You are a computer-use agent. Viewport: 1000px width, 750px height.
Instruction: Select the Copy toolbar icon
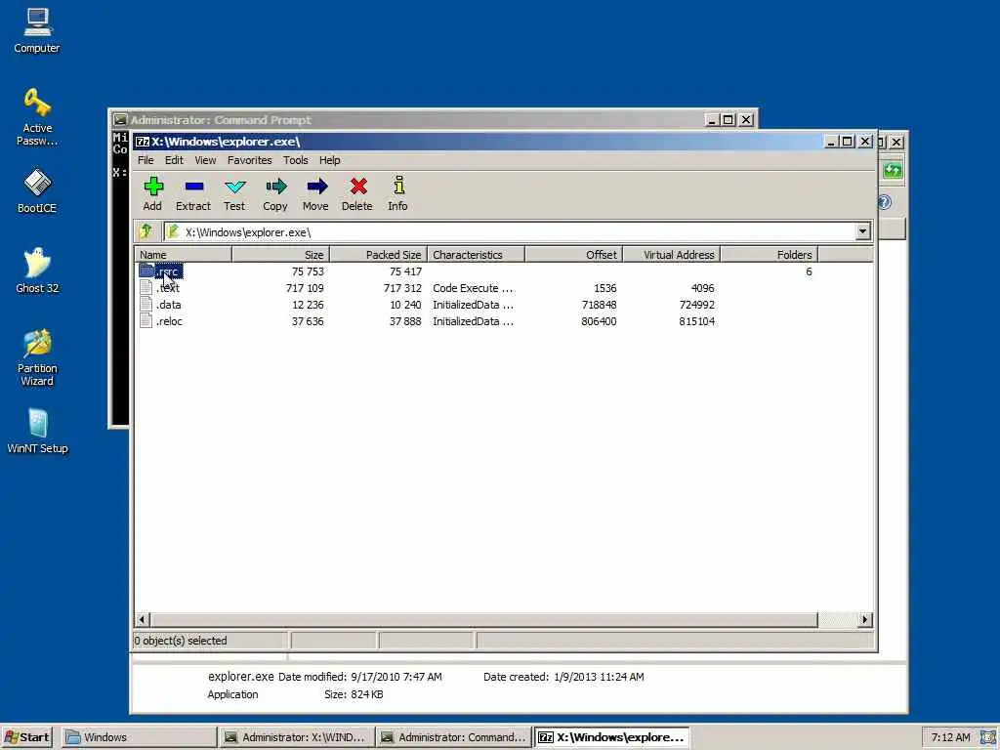[x=275, y=187]
